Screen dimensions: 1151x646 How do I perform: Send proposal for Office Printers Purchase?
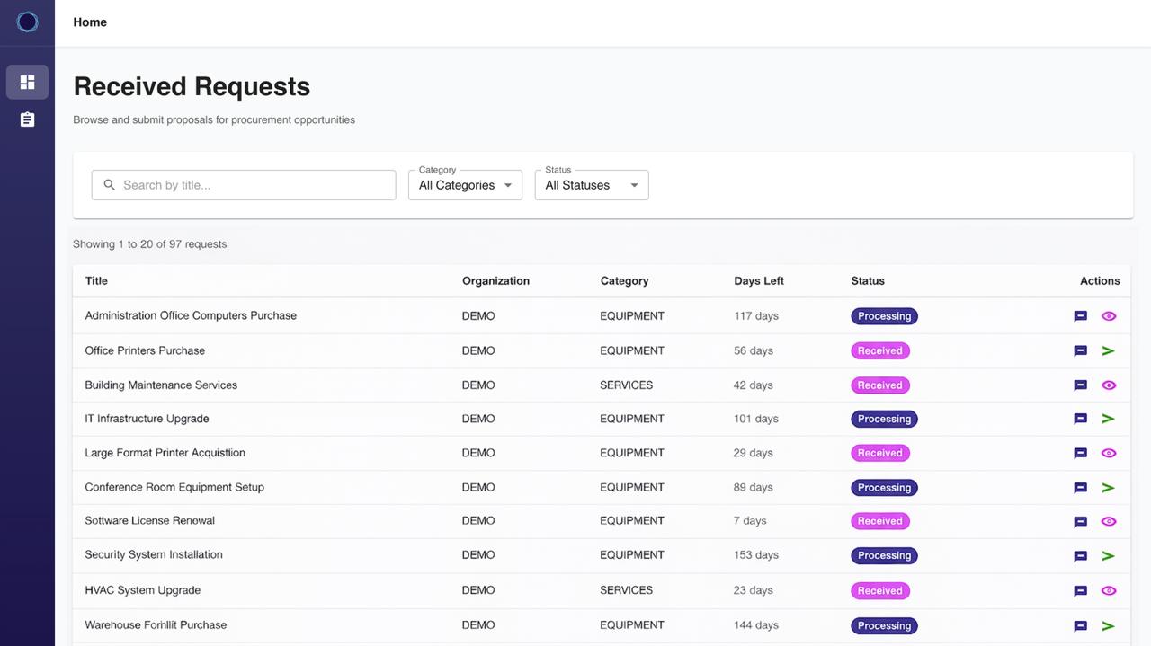click(x=1108, y=350)
